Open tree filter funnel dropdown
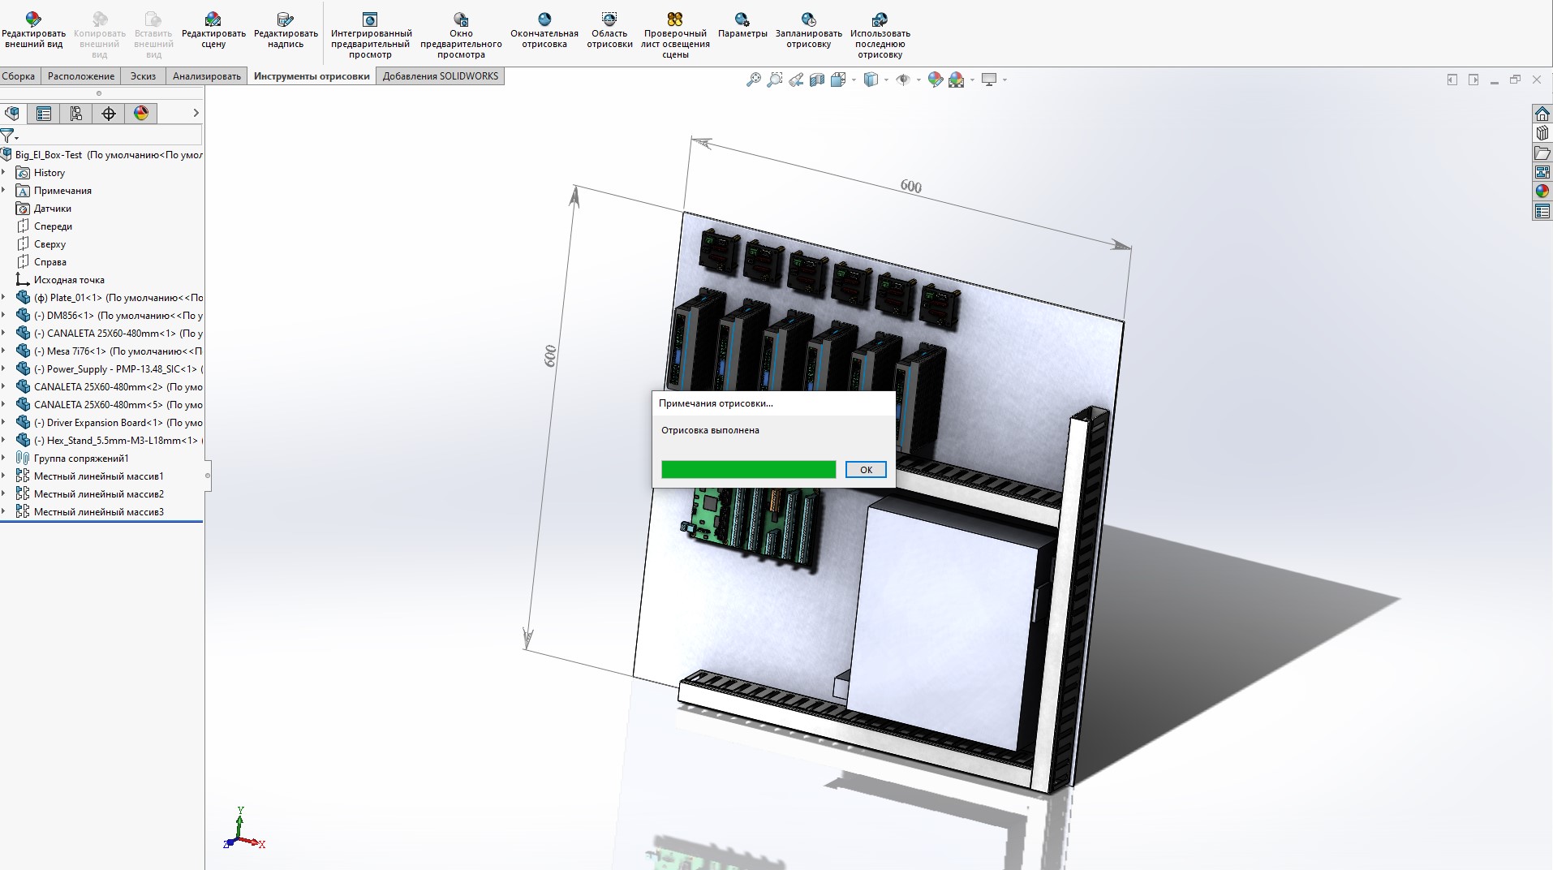Image resolution: width=1553 pixels, height=870 pixels. (x=10, y=136)
